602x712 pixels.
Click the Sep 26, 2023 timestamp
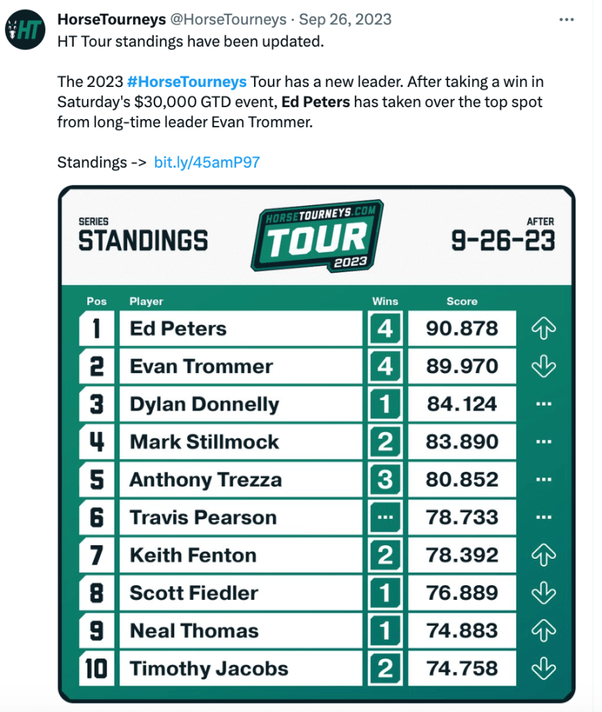(x=345, y=19)
